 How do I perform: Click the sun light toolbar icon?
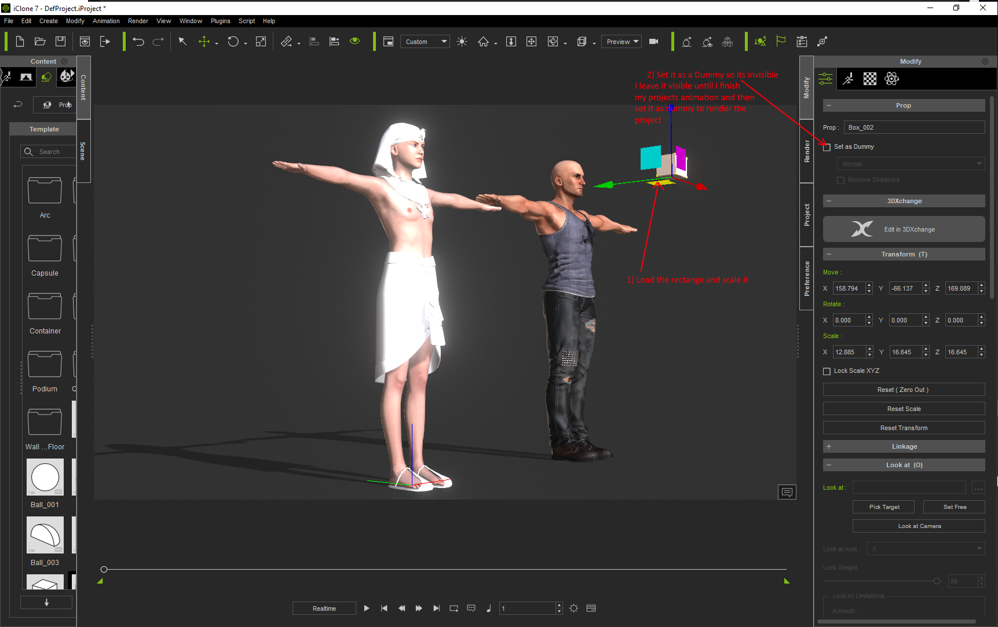[x=462, y=41]
